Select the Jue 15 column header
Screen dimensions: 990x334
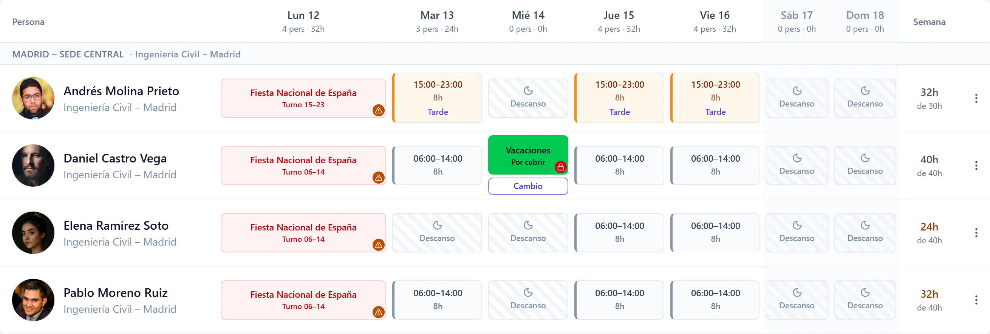coord(619,22)
